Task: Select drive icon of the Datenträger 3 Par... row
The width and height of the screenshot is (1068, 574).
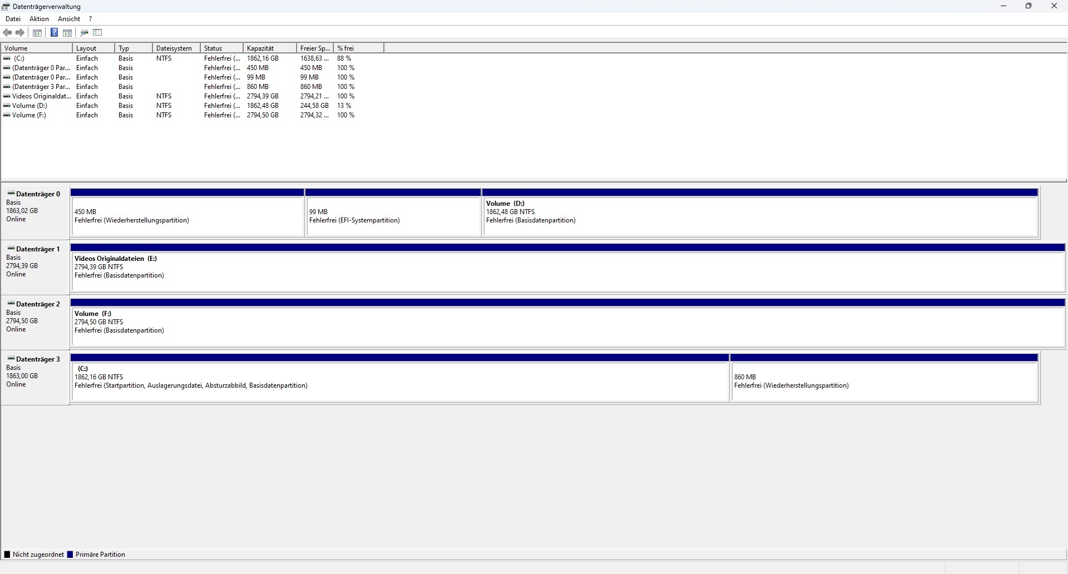Action: (x=7, y=87)
